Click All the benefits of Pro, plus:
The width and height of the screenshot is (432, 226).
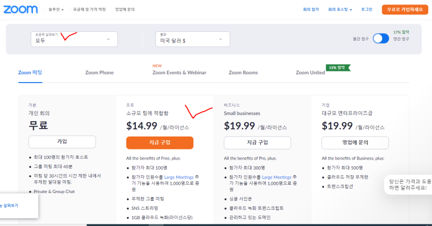click(250, 158)
